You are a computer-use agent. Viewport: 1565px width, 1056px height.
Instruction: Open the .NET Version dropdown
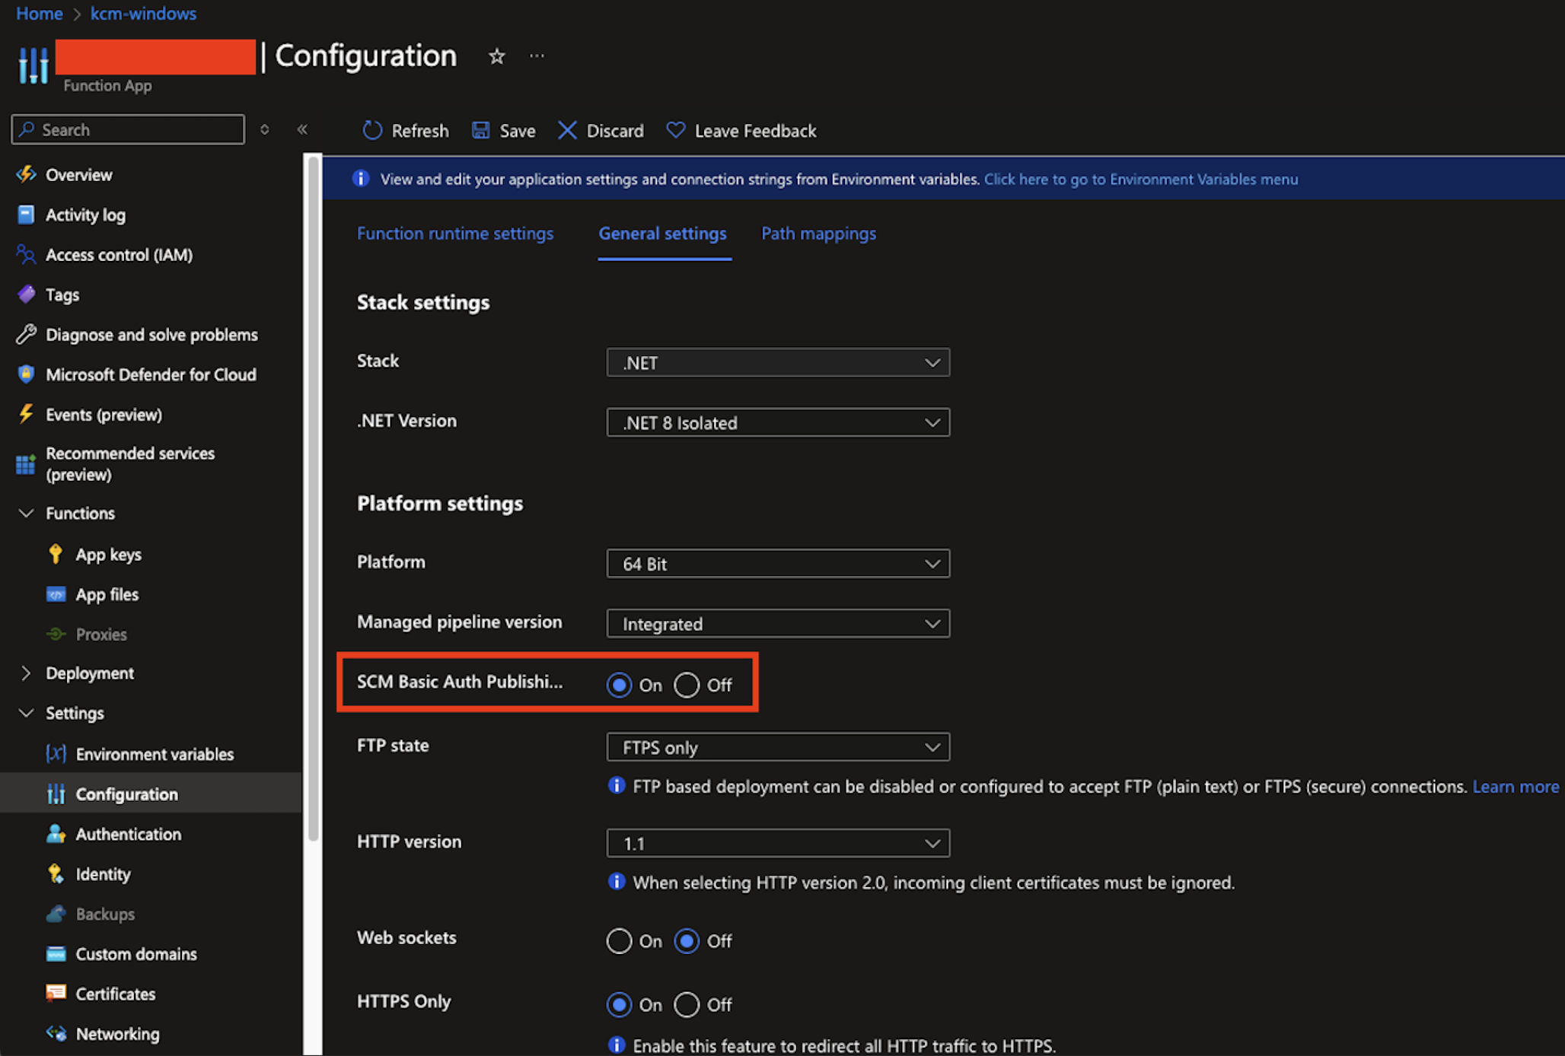[777, 422]
